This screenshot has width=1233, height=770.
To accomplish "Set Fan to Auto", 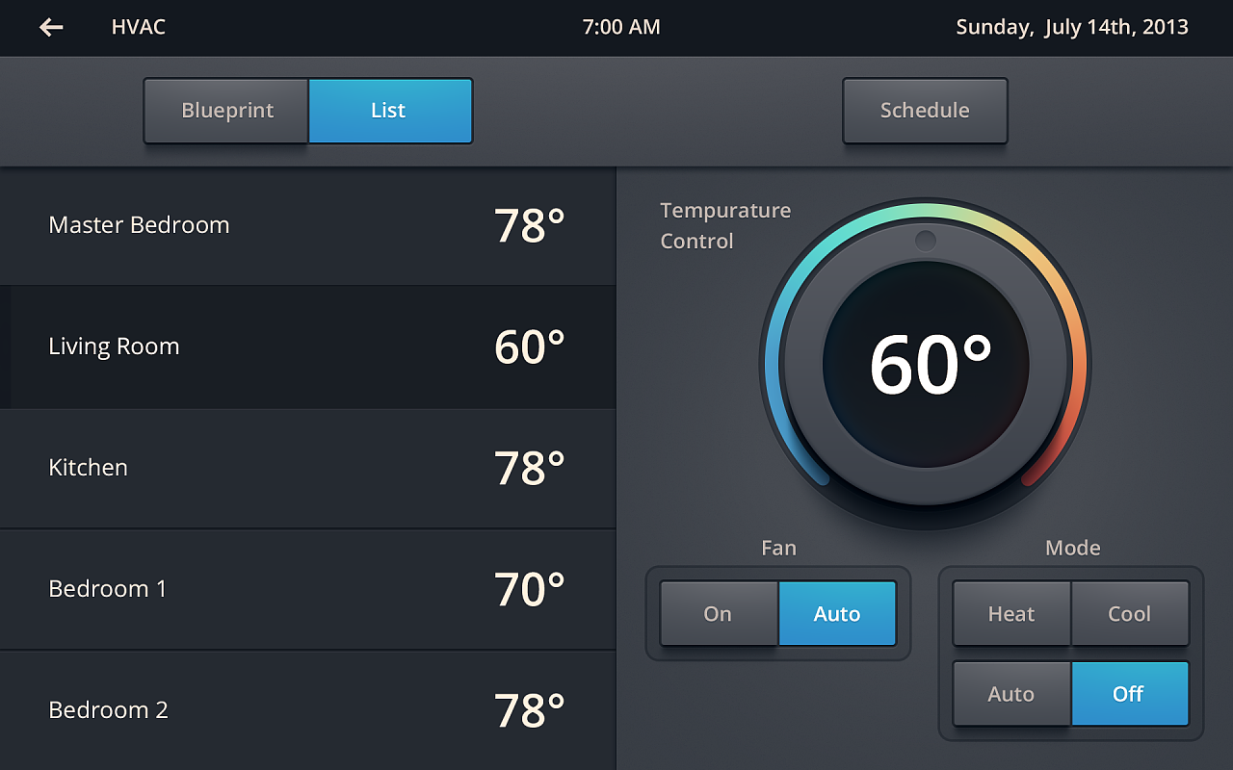I will (837, 614).
